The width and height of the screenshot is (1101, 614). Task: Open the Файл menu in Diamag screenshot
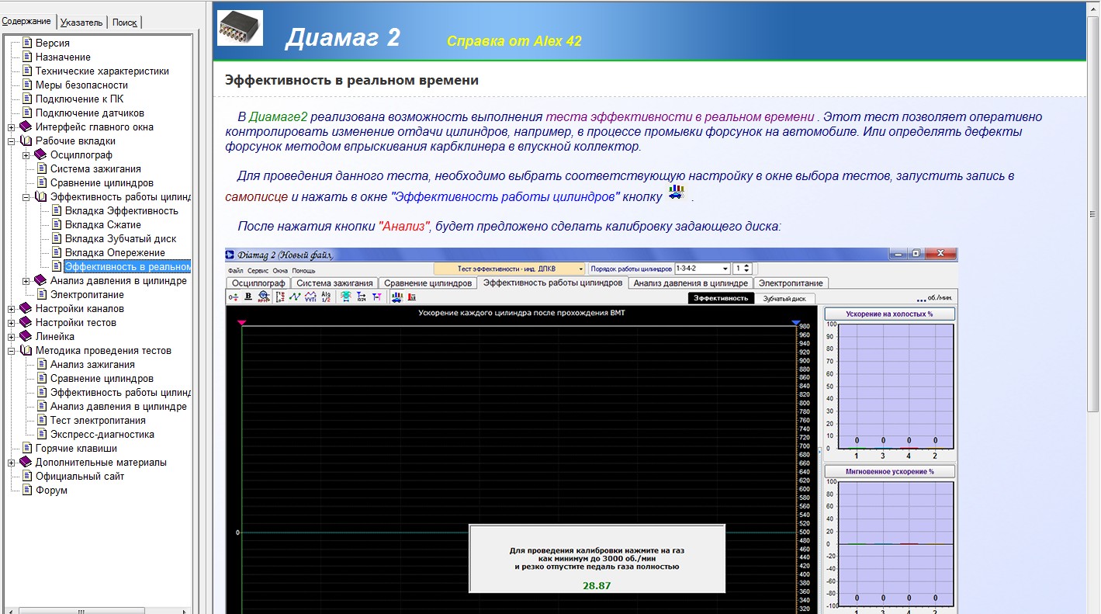click(235, 271)
